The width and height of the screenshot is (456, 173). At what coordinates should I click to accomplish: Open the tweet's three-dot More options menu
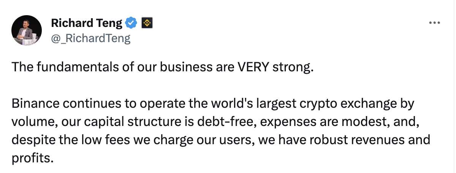(434, 23)
